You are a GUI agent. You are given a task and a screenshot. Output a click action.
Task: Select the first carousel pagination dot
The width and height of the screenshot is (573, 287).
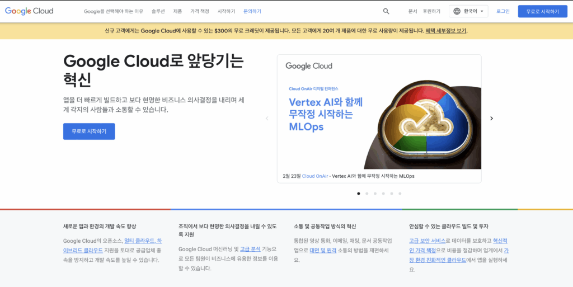click(x=359, y=194)
